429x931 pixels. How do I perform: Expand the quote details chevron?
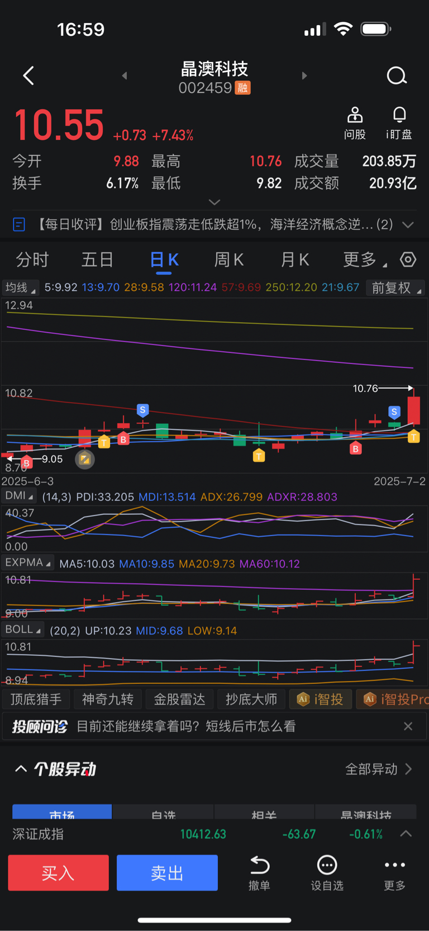[214, 202]
